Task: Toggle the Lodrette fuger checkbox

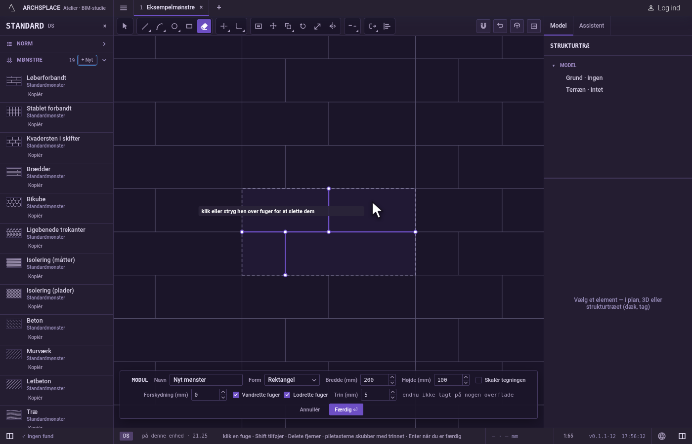Action: [287, 395]
